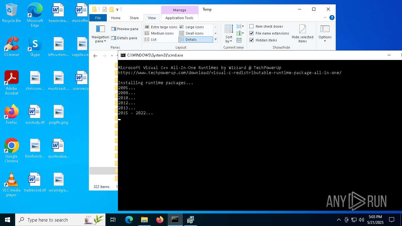This screenshot has width=402, height=226.
Task: Go back in Explorer navigation
Action: (x=95, y=56)
